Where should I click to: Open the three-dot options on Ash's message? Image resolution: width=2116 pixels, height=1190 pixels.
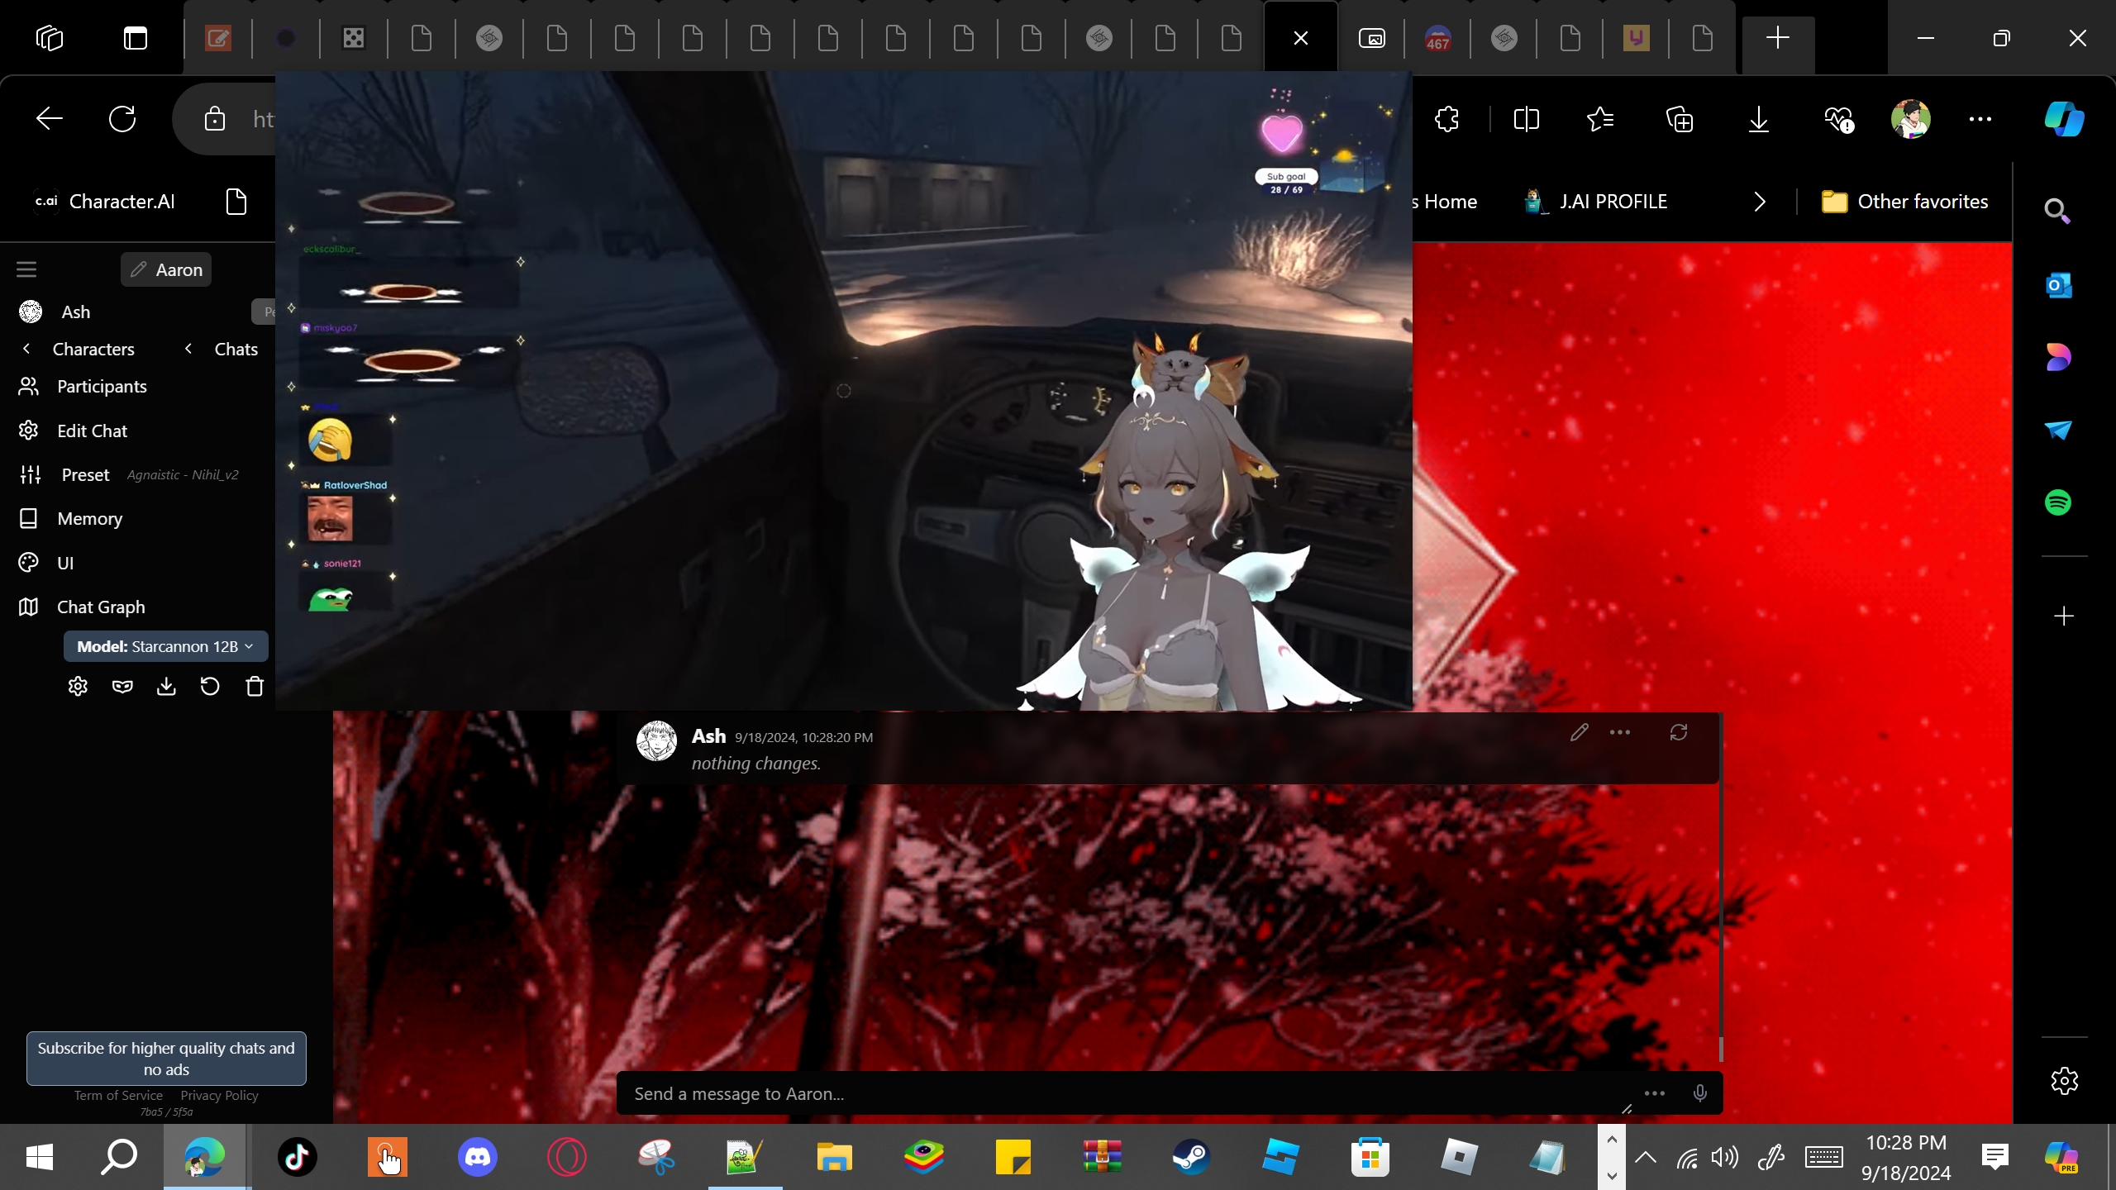click(1620, 732)
